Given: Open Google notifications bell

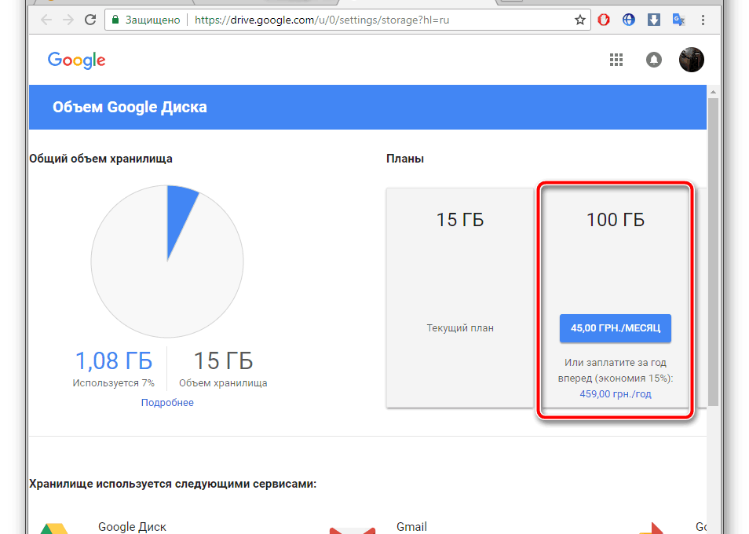Looking at the screenshot, I should point(653,60).
